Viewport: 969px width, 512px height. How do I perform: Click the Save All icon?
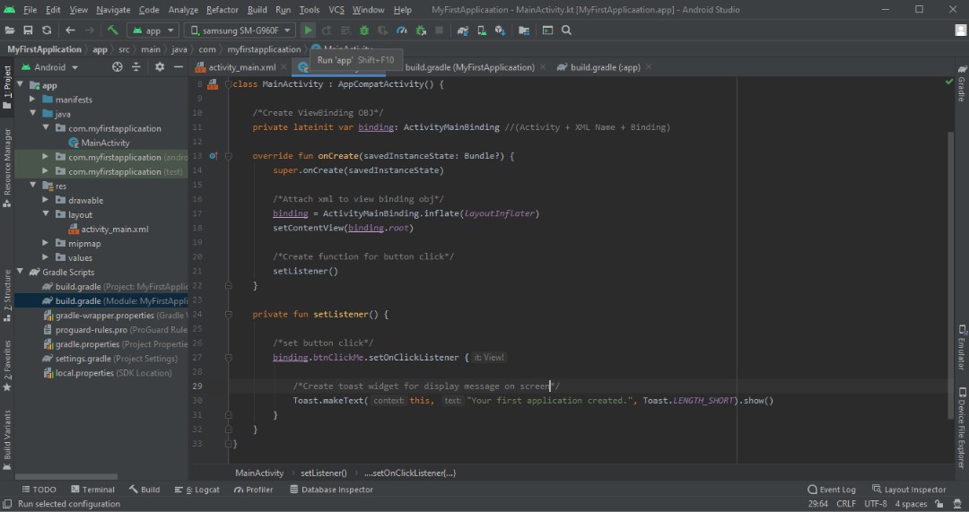tap(28, 30)
